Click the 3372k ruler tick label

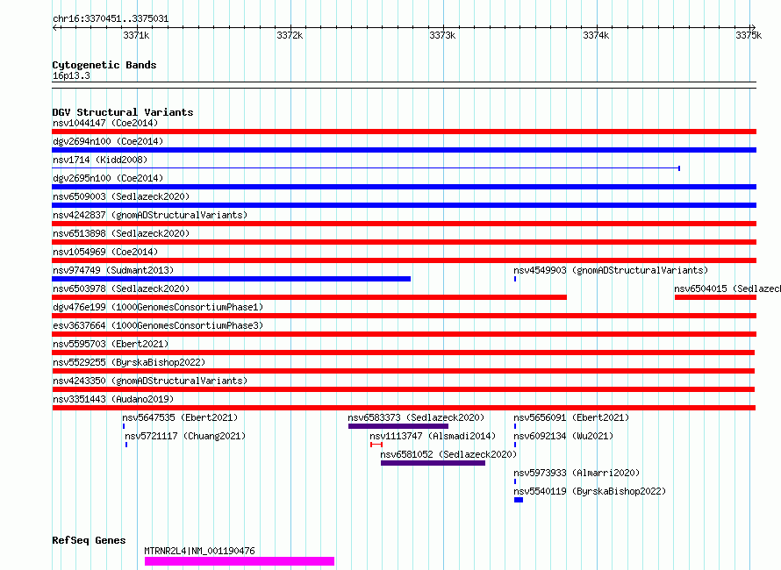tap(290, 35)
